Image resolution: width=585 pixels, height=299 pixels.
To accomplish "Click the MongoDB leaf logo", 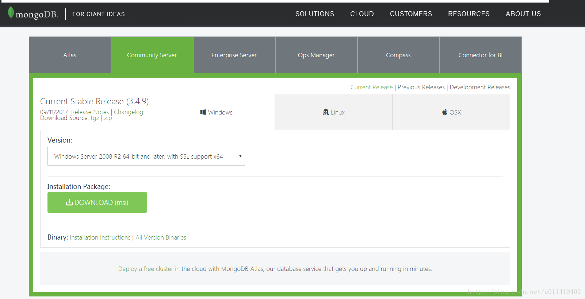I will click(x=11, y=13).
